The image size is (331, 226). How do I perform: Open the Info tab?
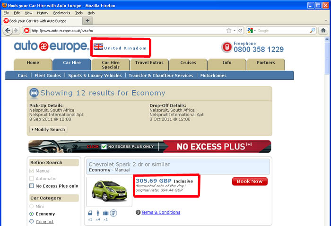[227, 65]
